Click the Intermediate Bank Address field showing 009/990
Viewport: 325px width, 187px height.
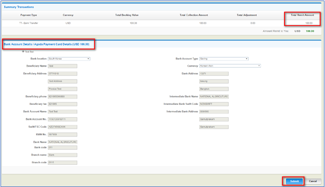(214, 112)
